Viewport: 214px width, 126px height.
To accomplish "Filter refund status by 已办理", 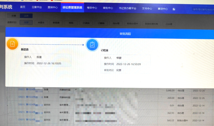I will 169,24.
